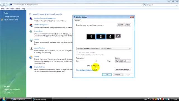Click the Screen Saver icon

point(31,31)
